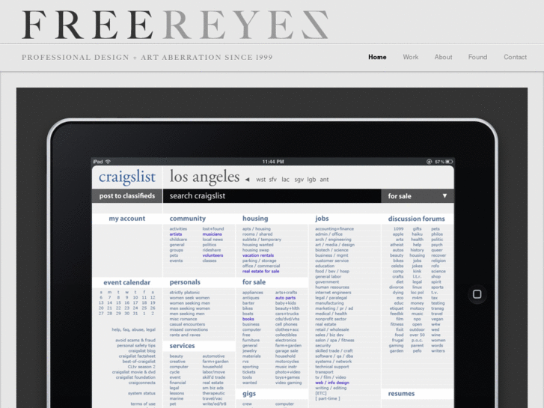Open the services section heading
The image size is (544, 408).
coord(182,346)
